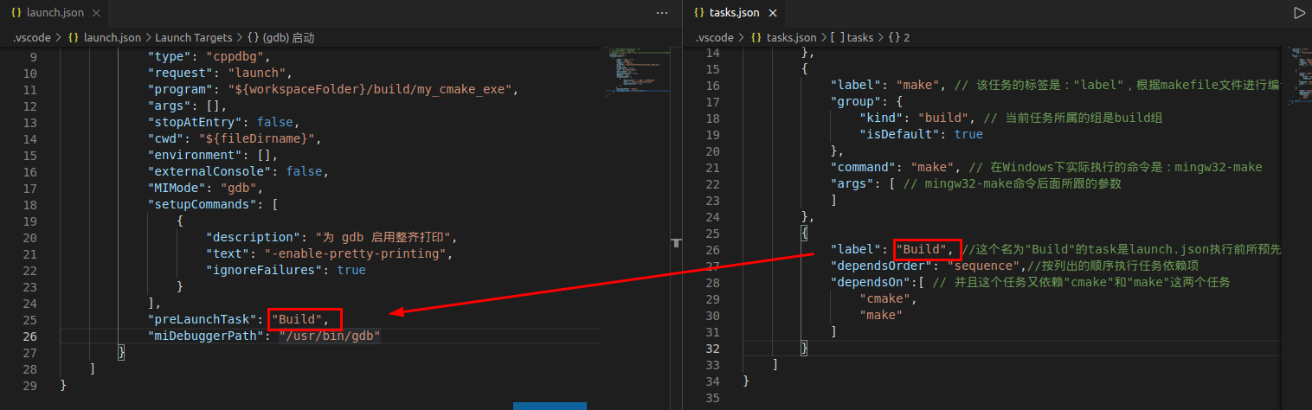
Task: Click the "build" value on line 18
Action: [x=942, y=119]
